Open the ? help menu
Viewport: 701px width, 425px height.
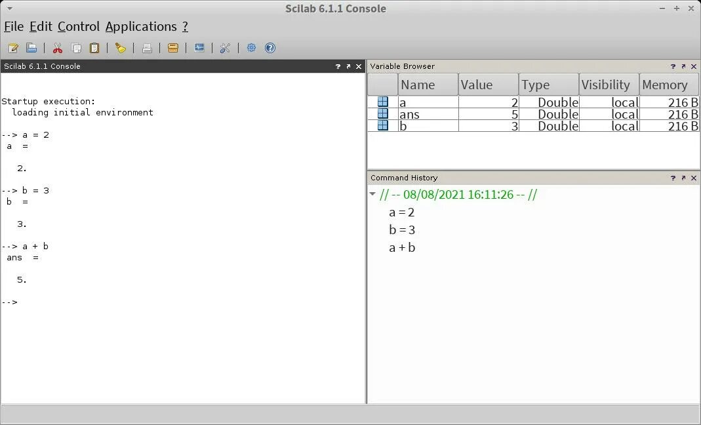tap(185, 26)
